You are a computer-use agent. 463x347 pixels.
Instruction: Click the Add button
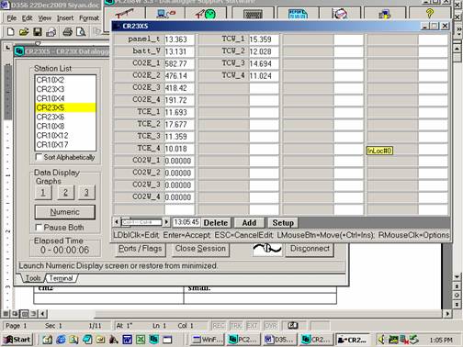tap(249, 223)
